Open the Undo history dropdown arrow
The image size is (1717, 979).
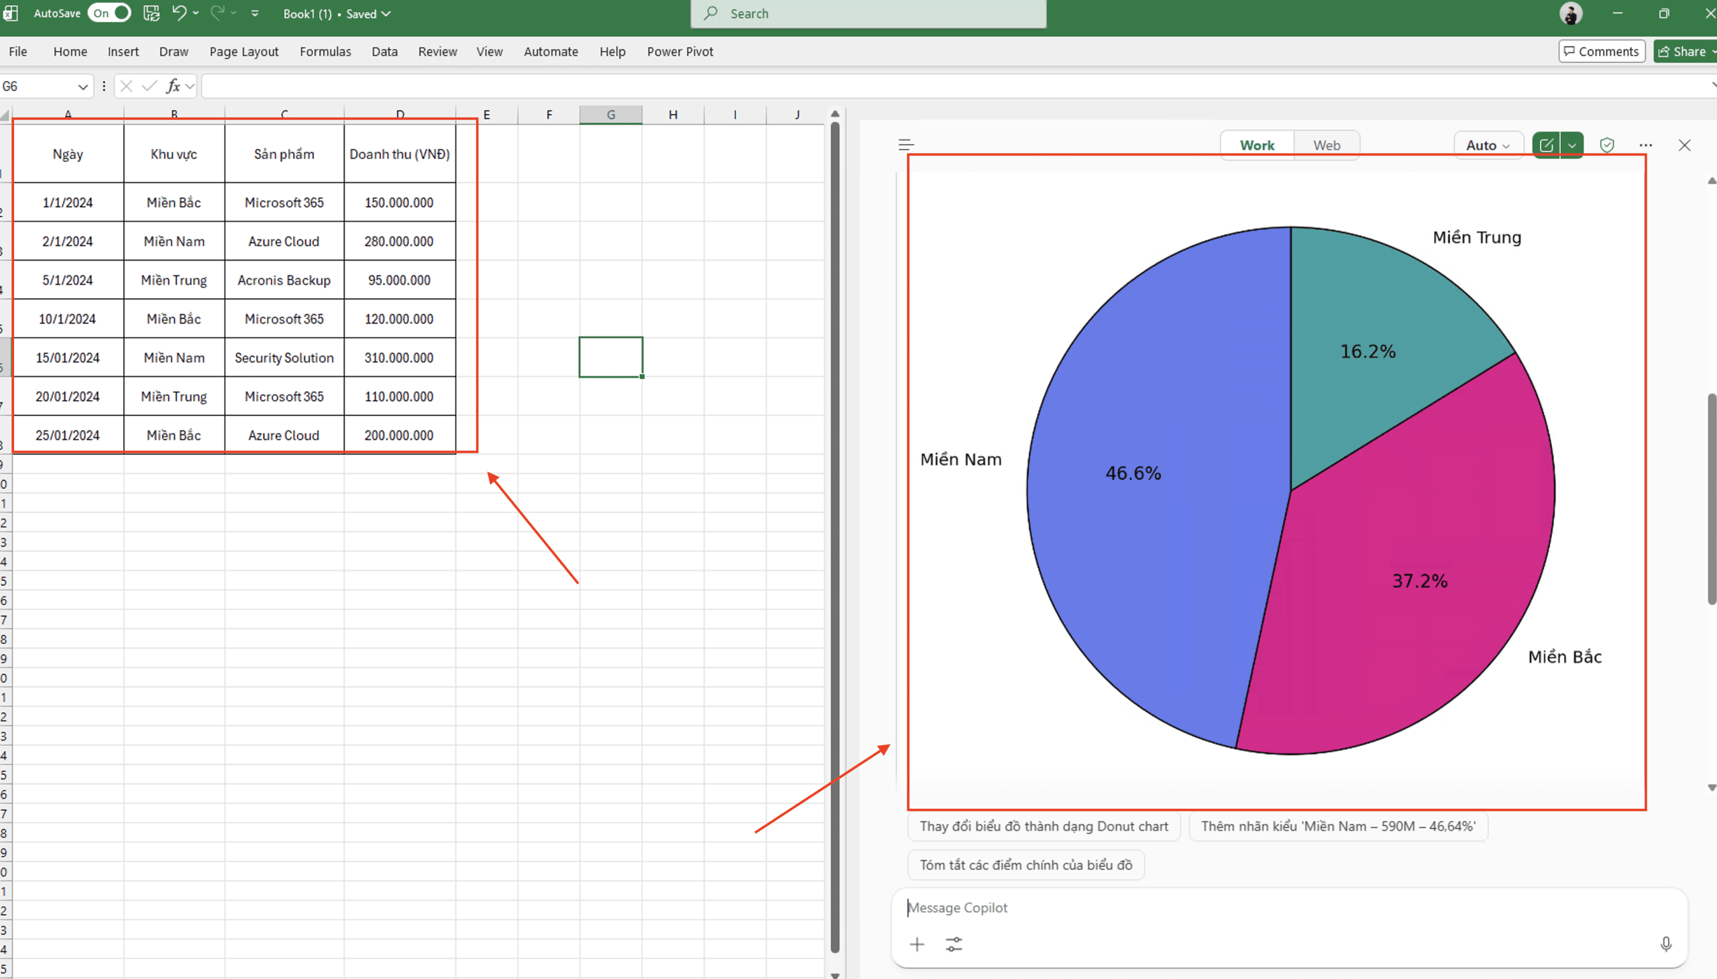click(196, 13)
